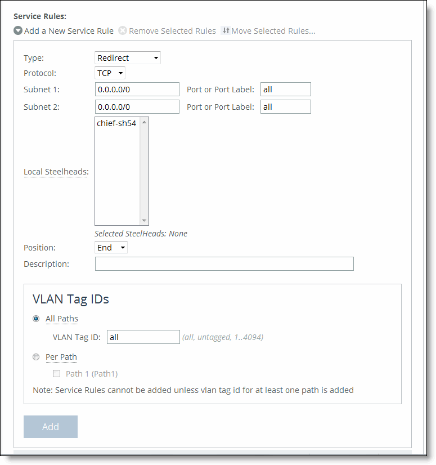Click the Add button

51,427
